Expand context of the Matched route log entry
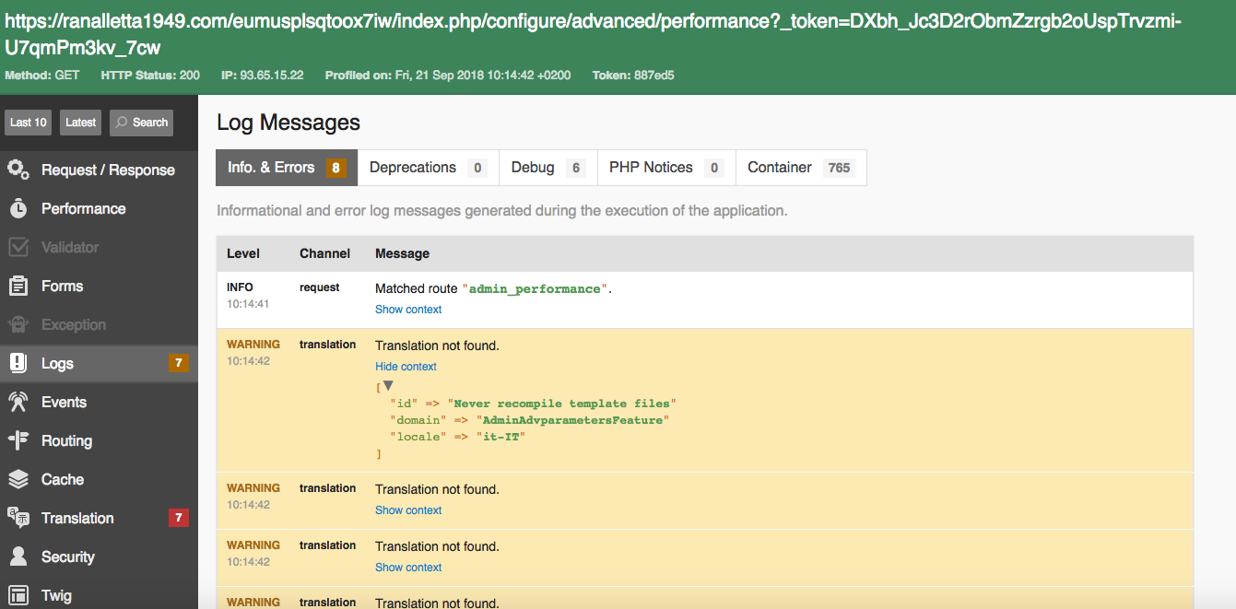Viewport: 1236px width, 609px height. point(408,309)
